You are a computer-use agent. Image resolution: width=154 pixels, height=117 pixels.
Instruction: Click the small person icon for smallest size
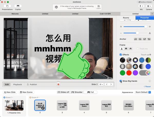[x=121, y=33]
